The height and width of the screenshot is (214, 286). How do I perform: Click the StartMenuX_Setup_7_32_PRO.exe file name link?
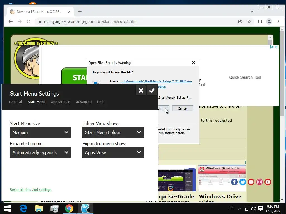pos(157,81)
